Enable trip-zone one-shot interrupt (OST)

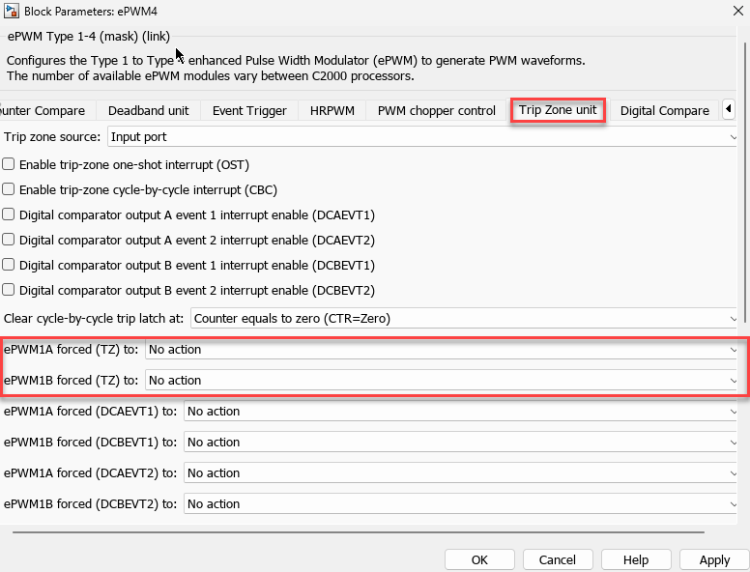(x=8, y=164)
